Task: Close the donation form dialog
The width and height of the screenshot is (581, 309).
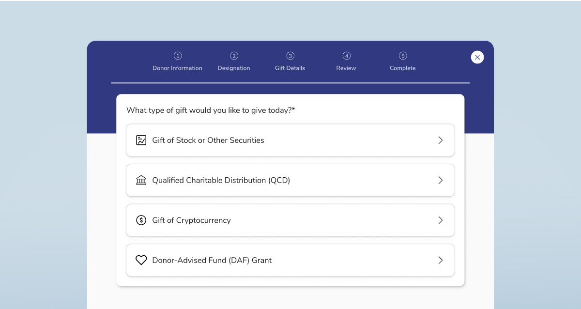Action: [x=477, y=57]
